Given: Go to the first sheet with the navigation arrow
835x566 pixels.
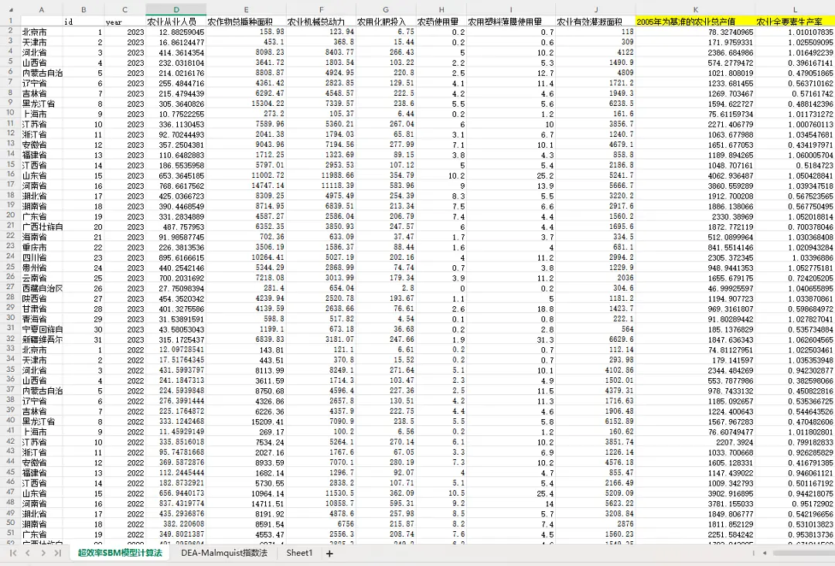Looking at the screenshot, I should 13,553.
